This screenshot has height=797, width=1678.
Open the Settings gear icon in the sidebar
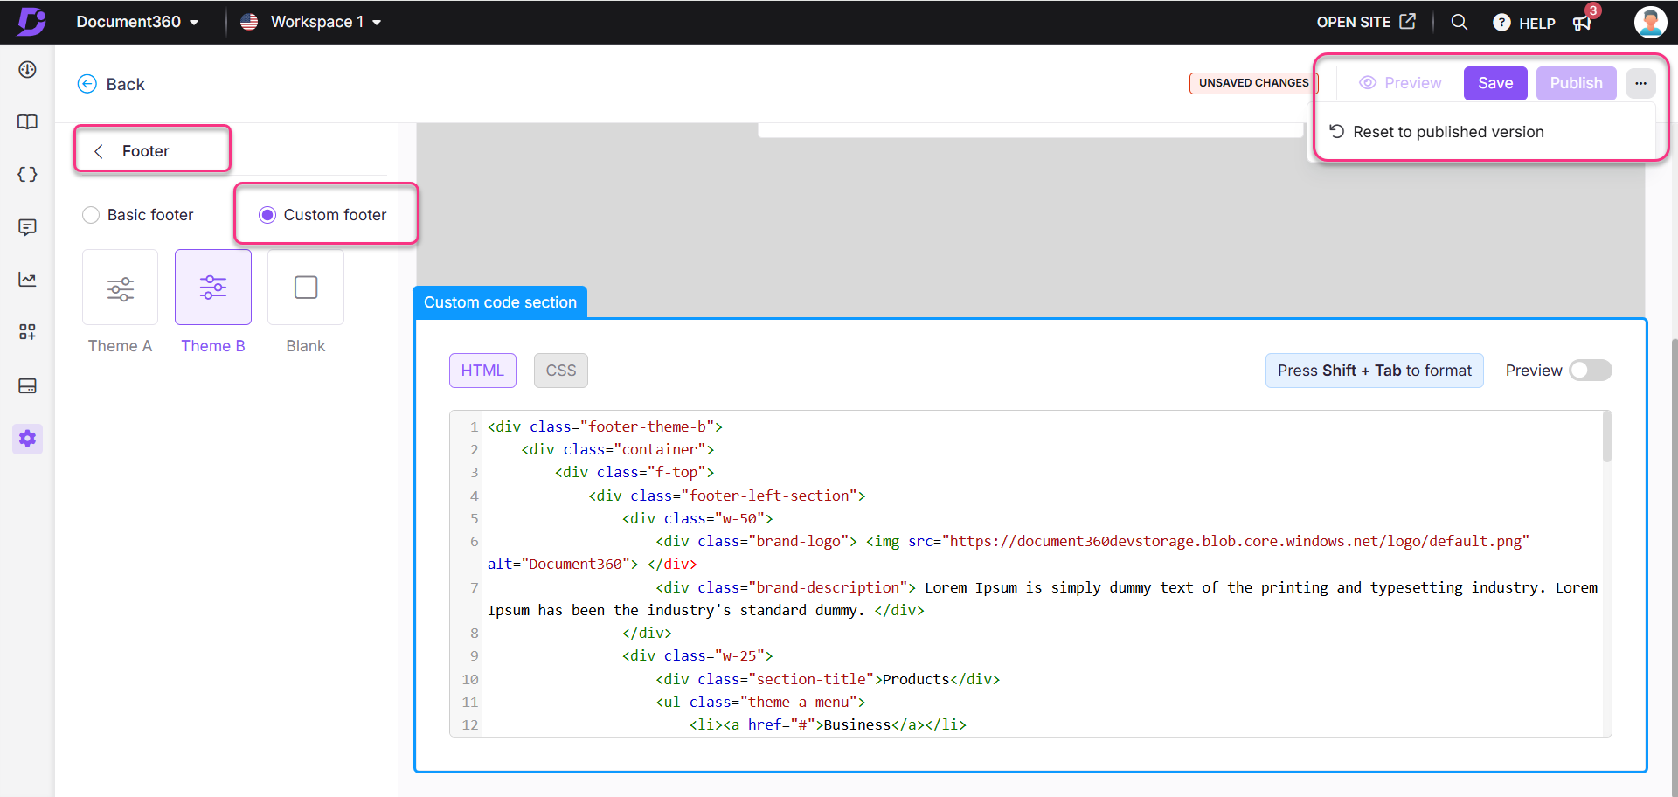click(x=27, y=438)
